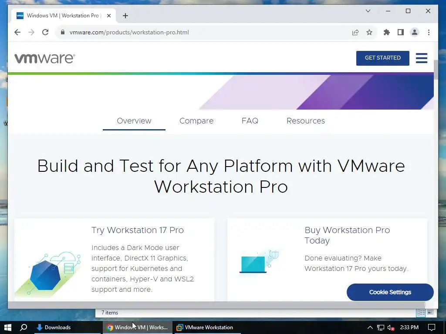446x334 pixels.
Task: Minimize the Chrome window
Action: (388, 11)
